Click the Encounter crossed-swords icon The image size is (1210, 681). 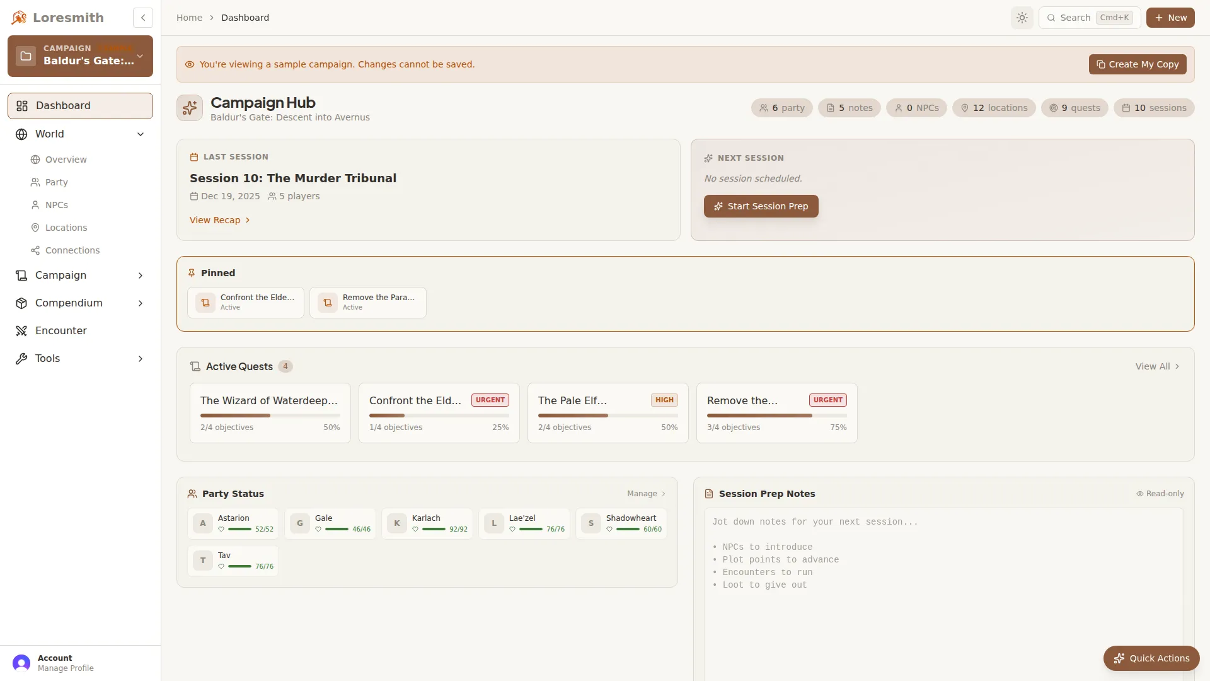(21, 330)
